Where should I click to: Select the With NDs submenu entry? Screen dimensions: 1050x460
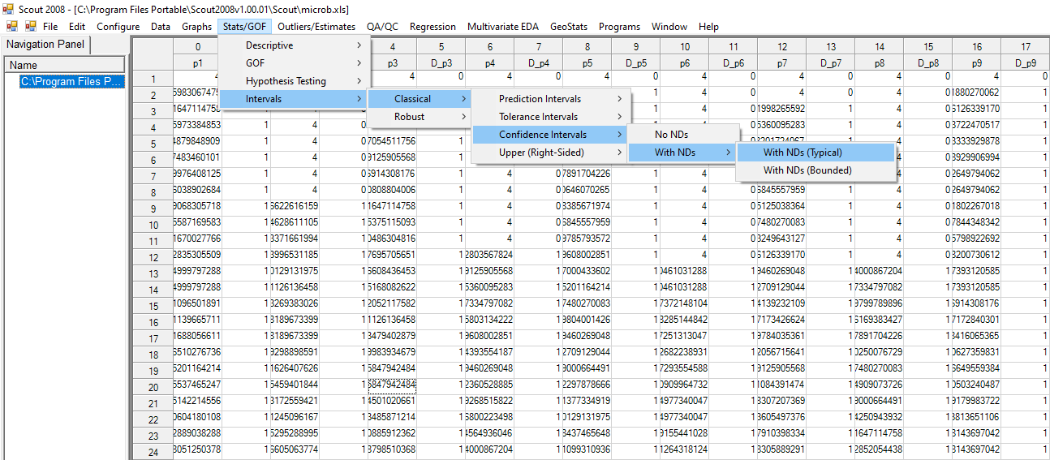(x=684, y=153)
